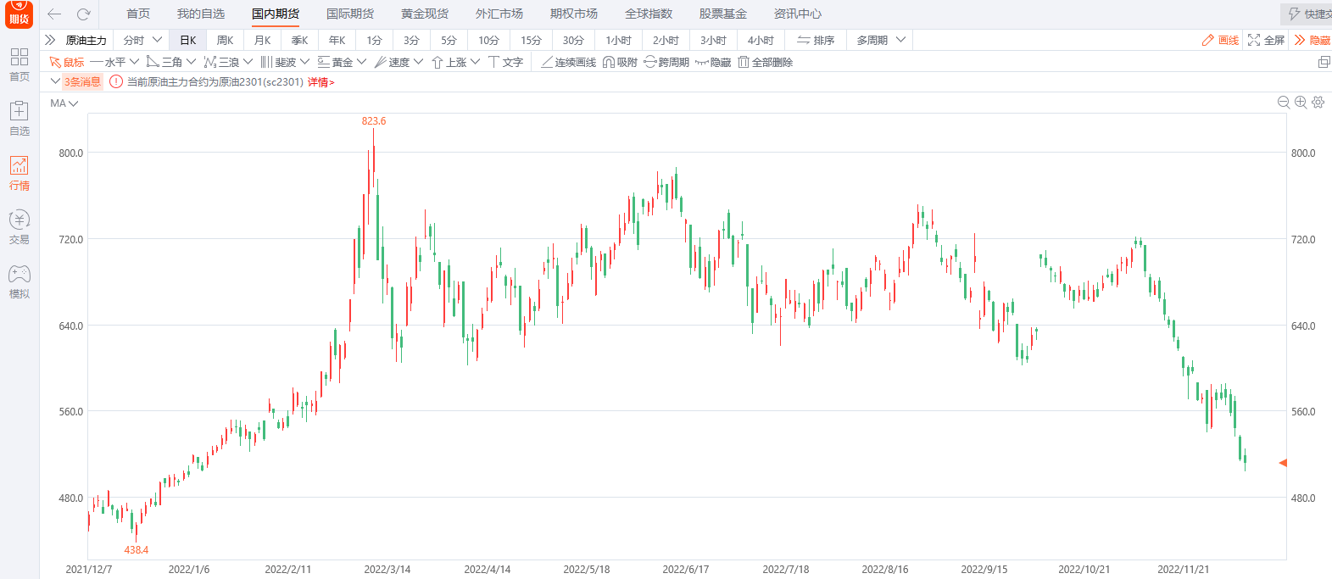Toggle 全屏 fullscreen mode
The height and width of the screenshot is (579, 1332).
click(x=1266, y=40)
